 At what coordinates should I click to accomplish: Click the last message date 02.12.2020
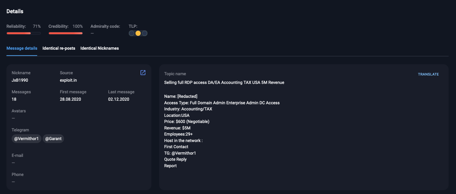[x=118, y=99]
